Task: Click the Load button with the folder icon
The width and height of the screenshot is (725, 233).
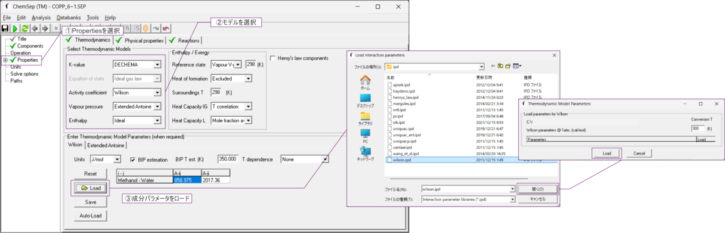Action: pos(90,188)
